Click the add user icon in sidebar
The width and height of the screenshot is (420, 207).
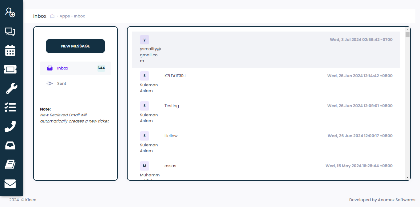click(10, 13)
